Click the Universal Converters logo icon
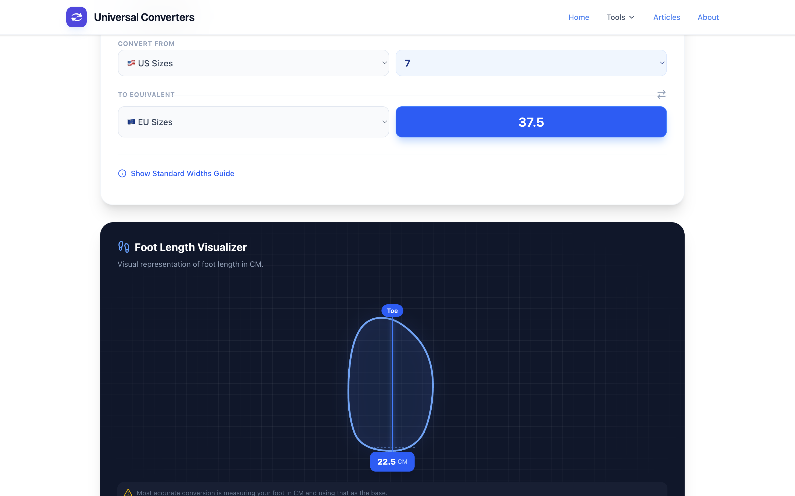795x496 pixels. coord(76,17)
